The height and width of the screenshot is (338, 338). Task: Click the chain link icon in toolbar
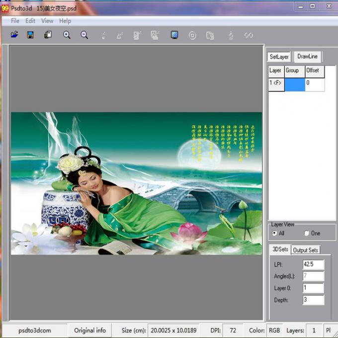tap(249, 35)
